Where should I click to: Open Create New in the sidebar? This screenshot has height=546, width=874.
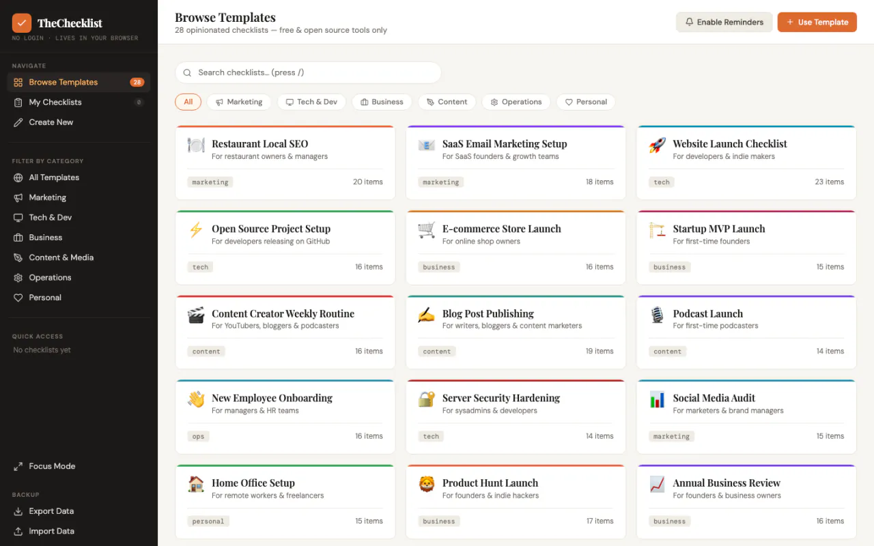coord(79,122)
